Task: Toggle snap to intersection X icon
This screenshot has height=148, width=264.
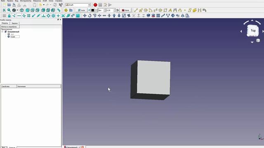Action: (x=63, y=16)
